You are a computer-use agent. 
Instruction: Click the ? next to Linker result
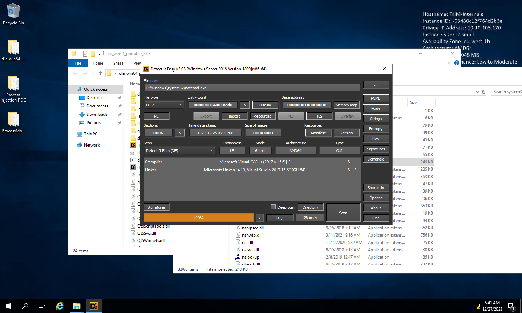click(x=356, y=170)
